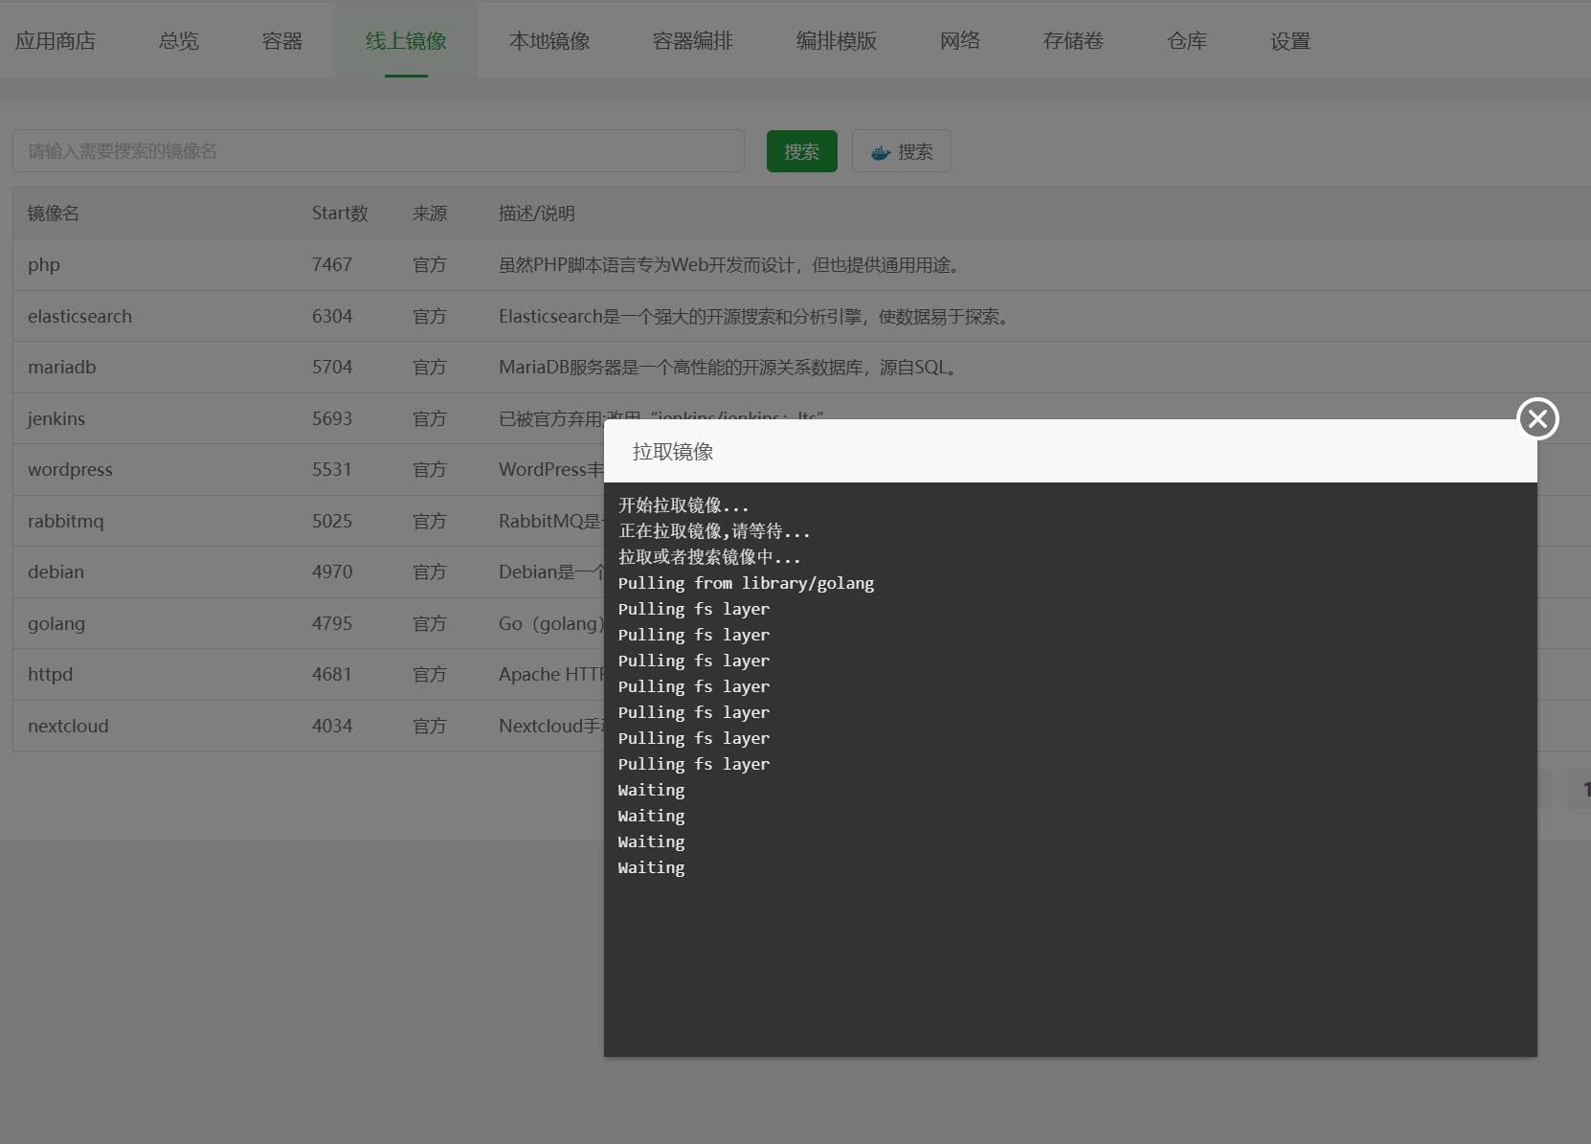Click the 4034 star count
This screenshot has height=1144, width=1591.
point(332,726)
